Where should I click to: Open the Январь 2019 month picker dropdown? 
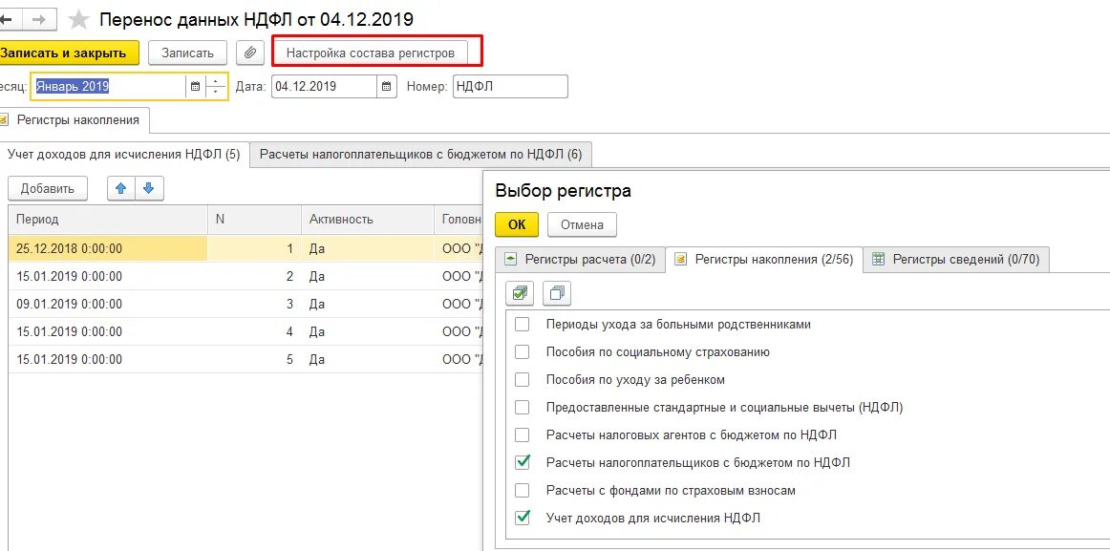(196, 86)
